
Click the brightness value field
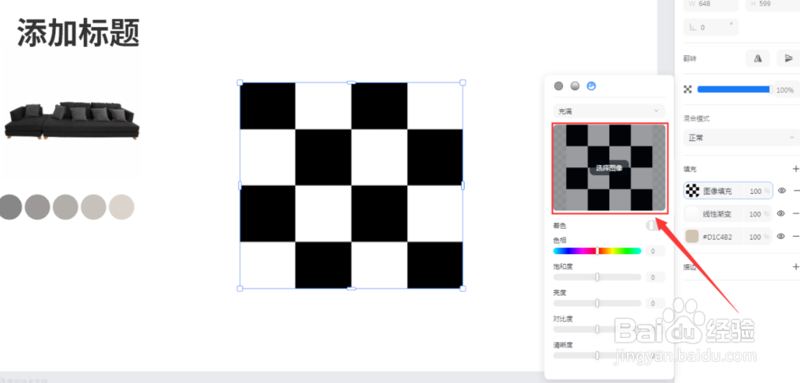(x=655, y=303)
